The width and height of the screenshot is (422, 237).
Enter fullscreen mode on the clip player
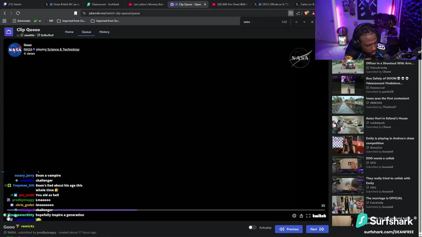point(308,216)
